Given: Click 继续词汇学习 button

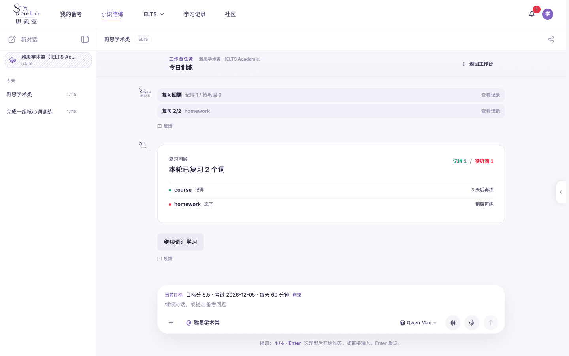Looking at the screenshot, I should click(x=181, y=242).
